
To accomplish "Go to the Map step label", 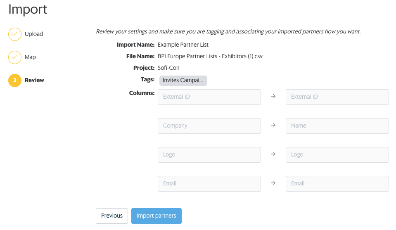I will point(30,57).
